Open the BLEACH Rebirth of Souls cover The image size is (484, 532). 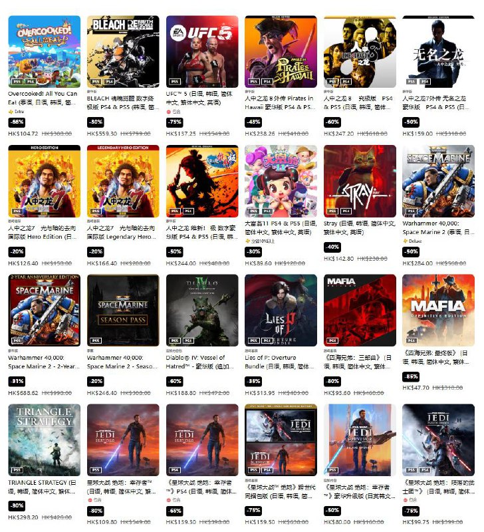point(123,52)
